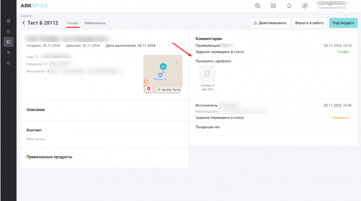Click the Исполнитель label
The image size is (361, 201).
pos(206,105)
